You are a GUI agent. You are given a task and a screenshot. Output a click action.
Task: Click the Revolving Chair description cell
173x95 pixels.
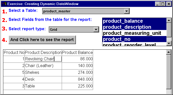[43, 59]
